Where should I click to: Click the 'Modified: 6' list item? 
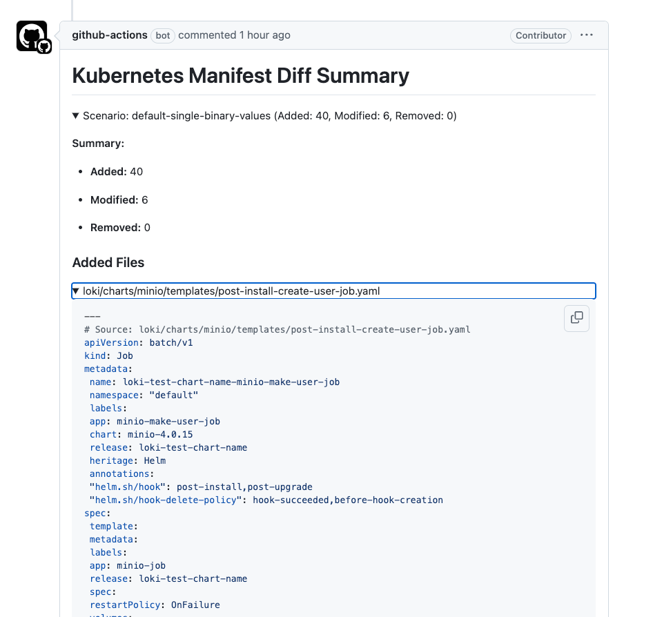[119, 200]
